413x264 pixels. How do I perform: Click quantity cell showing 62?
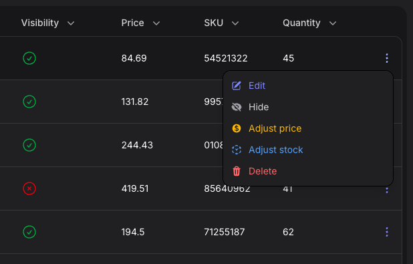[288, 232]
